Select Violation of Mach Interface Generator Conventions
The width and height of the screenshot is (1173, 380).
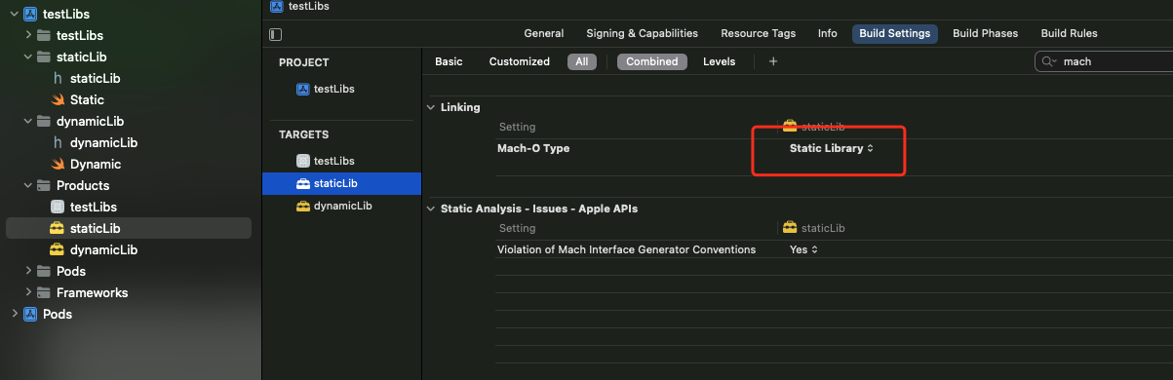click(x=626, y=249)
